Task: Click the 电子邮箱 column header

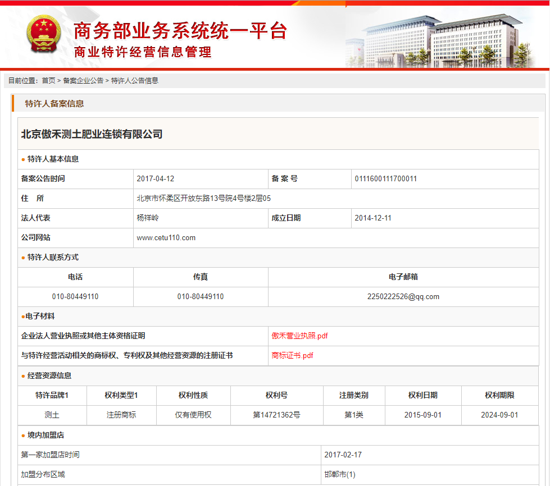Action: [403, 277]
